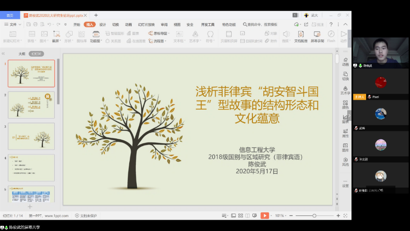Screen dimensions: 410x231
Task: Open the 设计 design ribbon tab
Action: tap(102, 24)
